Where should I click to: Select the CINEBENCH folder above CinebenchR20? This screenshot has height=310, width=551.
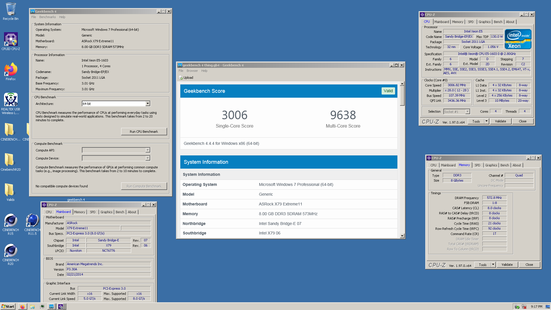tap(11, 132)
